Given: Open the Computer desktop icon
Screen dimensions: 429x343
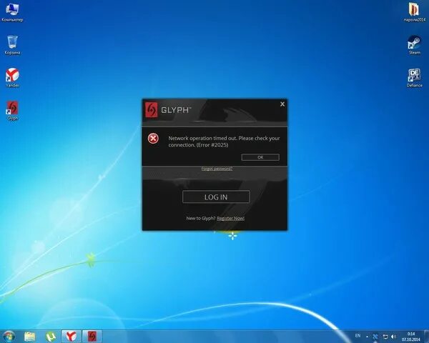Looking at the screenshot, I should pyautogui.click(x=12, y=12).
